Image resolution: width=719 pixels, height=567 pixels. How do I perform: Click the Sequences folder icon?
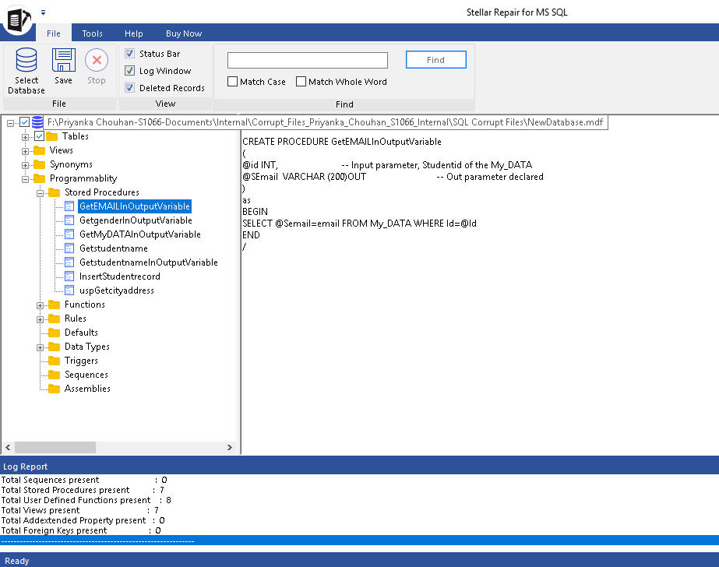(x=54, y=375)
